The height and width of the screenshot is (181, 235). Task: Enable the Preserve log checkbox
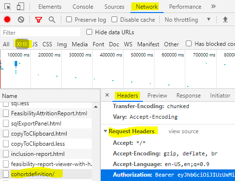[x=69, y=19]
